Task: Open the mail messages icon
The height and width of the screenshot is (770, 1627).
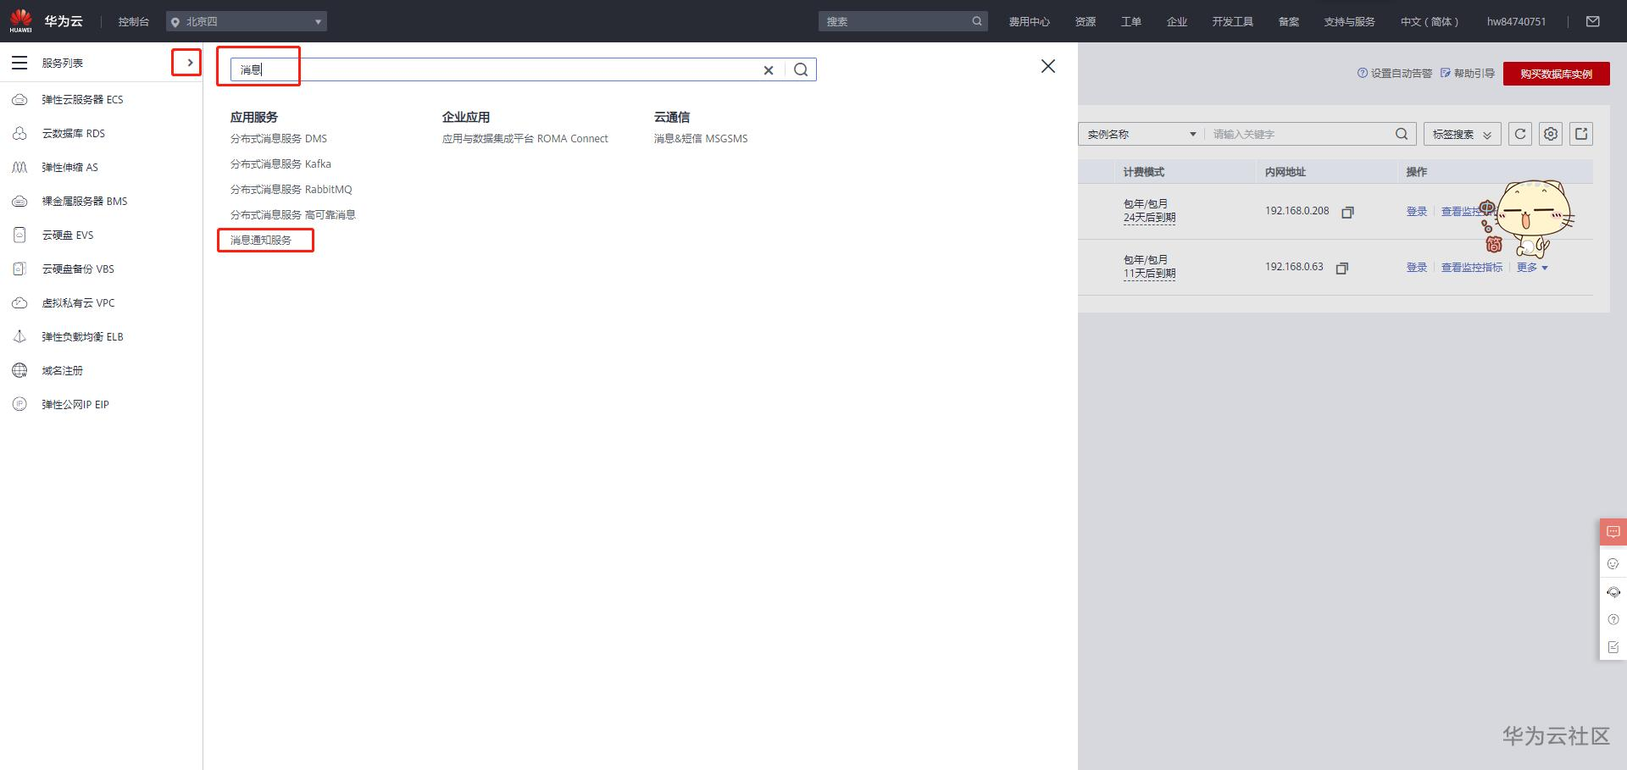Action: (1593, 21)
